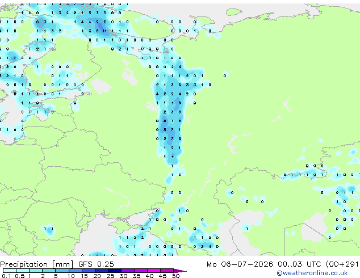Select the 5–10 mm legend color box

pos(62,271)
